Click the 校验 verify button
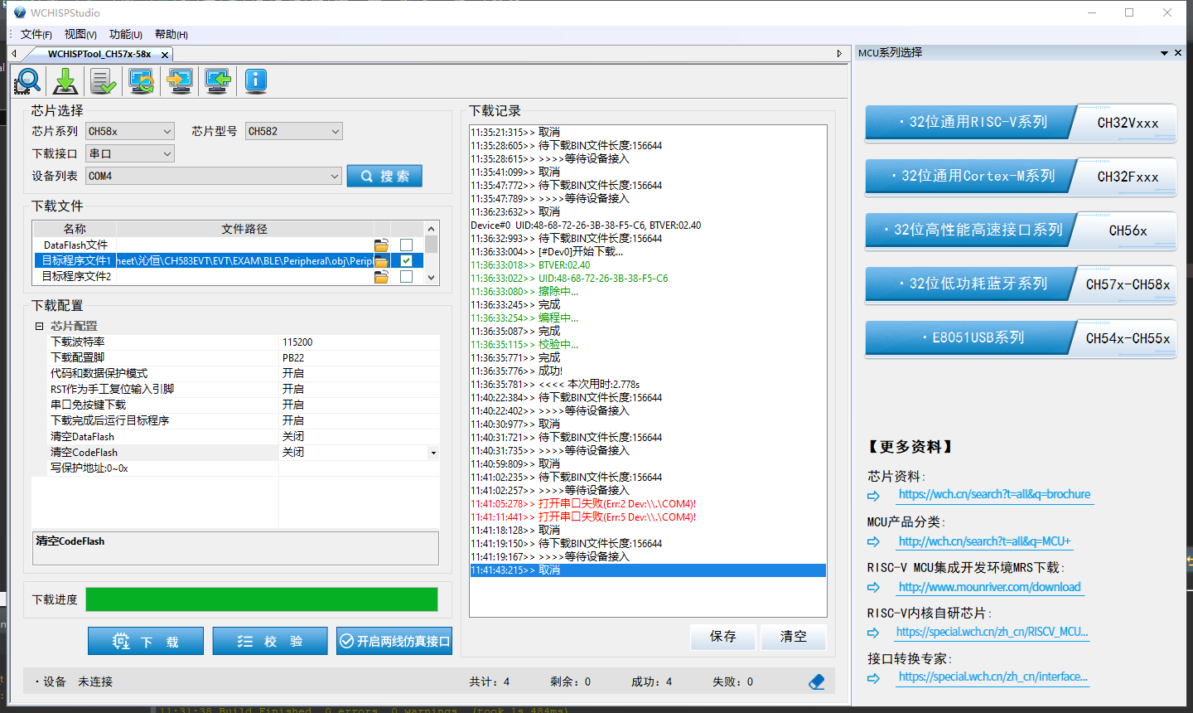 270,641
